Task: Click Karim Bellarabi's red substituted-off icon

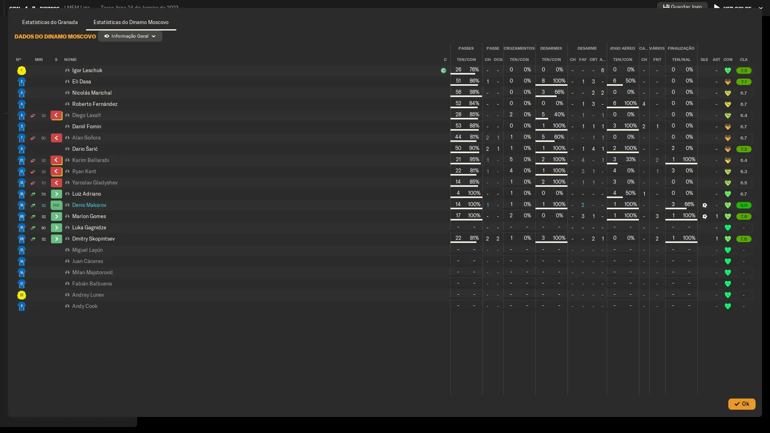Action: tap(56, 160)
